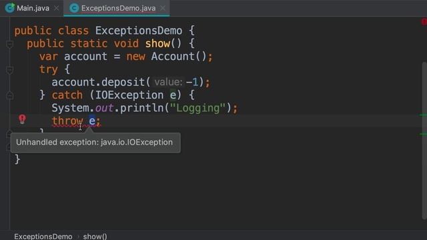Click the 'try' keyword
The height and width of the screenshot is (240, 427).
(49, 69)
